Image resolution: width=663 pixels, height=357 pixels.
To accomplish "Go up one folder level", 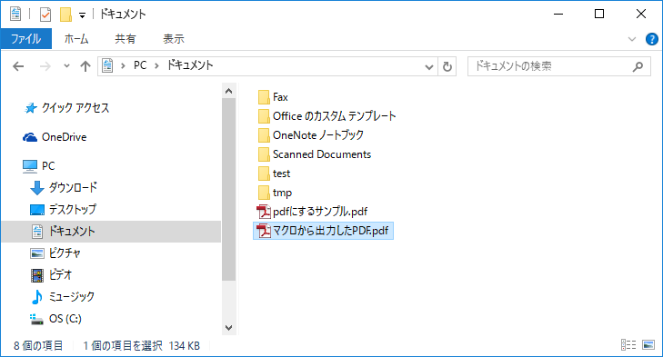I will point(85,66).
